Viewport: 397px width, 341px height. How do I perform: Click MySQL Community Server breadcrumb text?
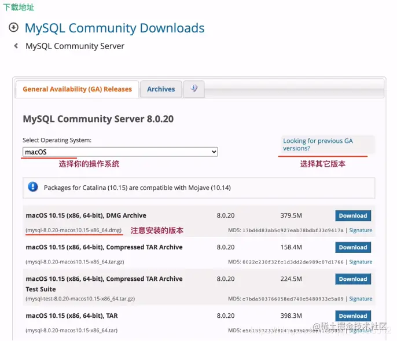(75, 46)
